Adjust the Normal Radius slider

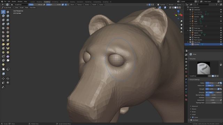pos(214,95)
